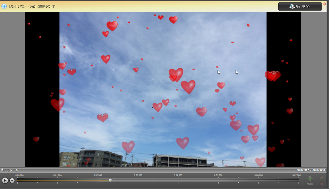Jump to 0:07.000 timeline end mark
The width and height of the screenshot is (329, 189).
pyautogui.click(x=298, y=180)
